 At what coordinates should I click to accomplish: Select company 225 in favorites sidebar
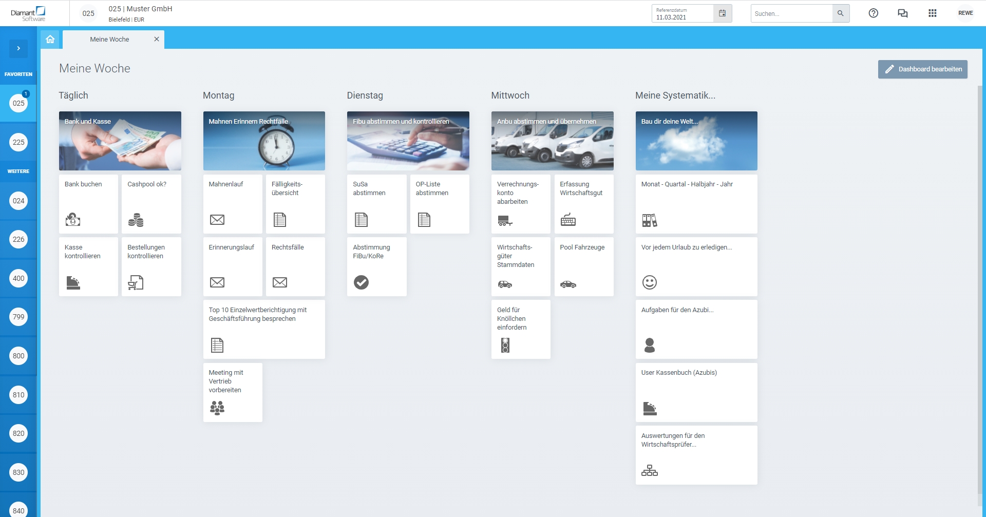point(18,142)
